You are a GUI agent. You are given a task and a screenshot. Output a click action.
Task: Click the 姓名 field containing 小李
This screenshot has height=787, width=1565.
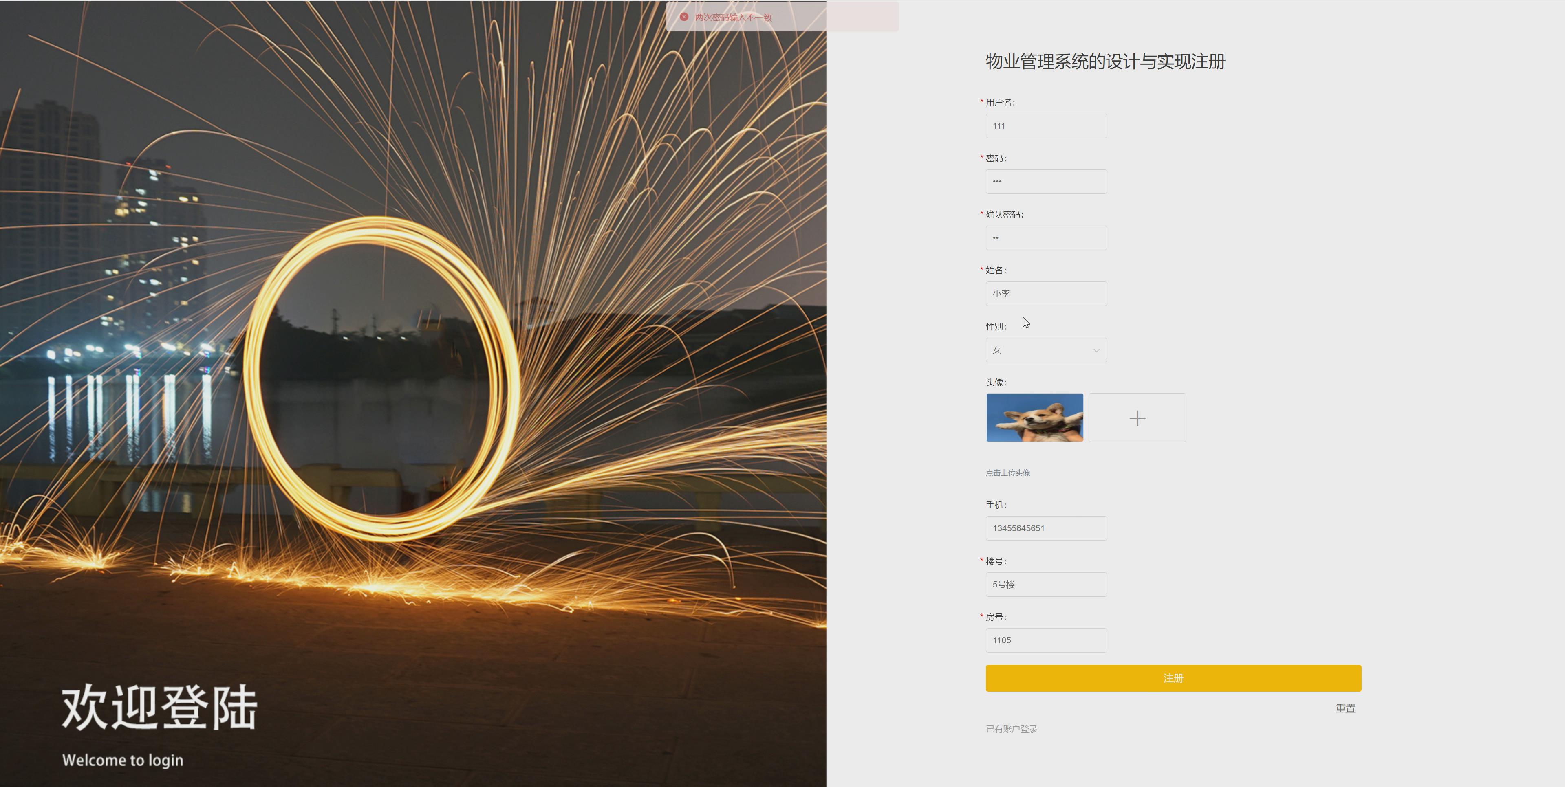[x=1045, y=294]
